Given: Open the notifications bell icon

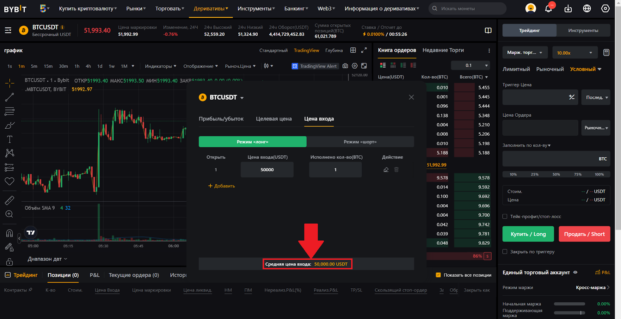Looking at the screenshot, I should [x=548, y=8].
